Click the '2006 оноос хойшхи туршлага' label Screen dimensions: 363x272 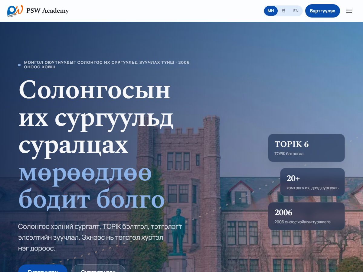click(302, 222)
